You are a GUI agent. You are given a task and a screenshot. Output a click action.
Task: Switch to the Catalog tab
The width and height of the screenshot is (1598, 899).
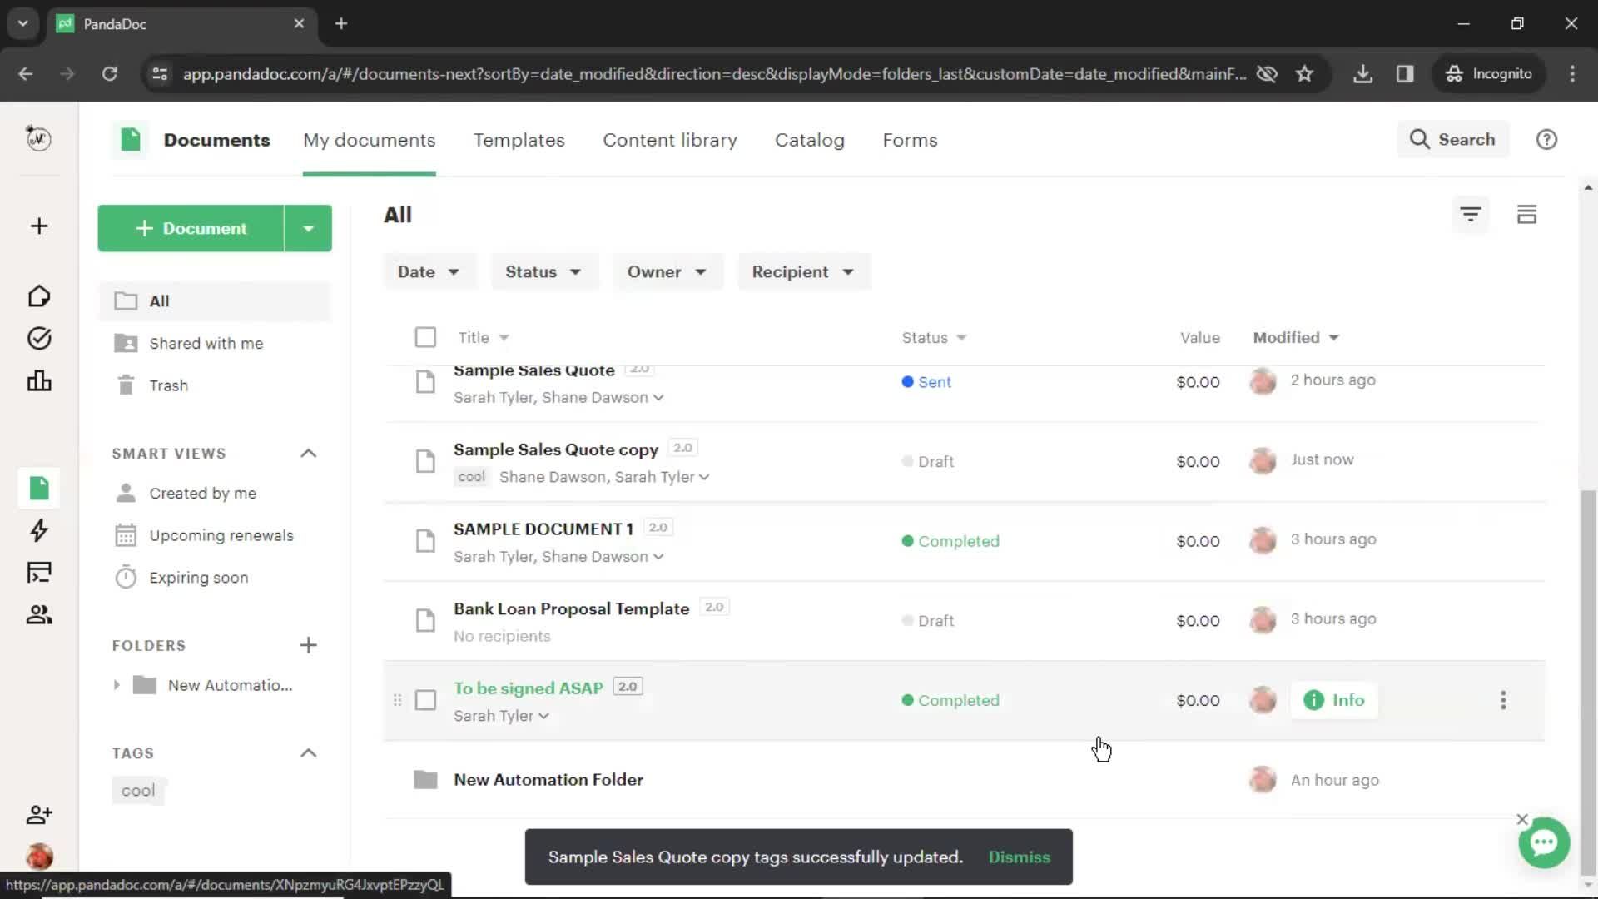(x=809, y=140)
